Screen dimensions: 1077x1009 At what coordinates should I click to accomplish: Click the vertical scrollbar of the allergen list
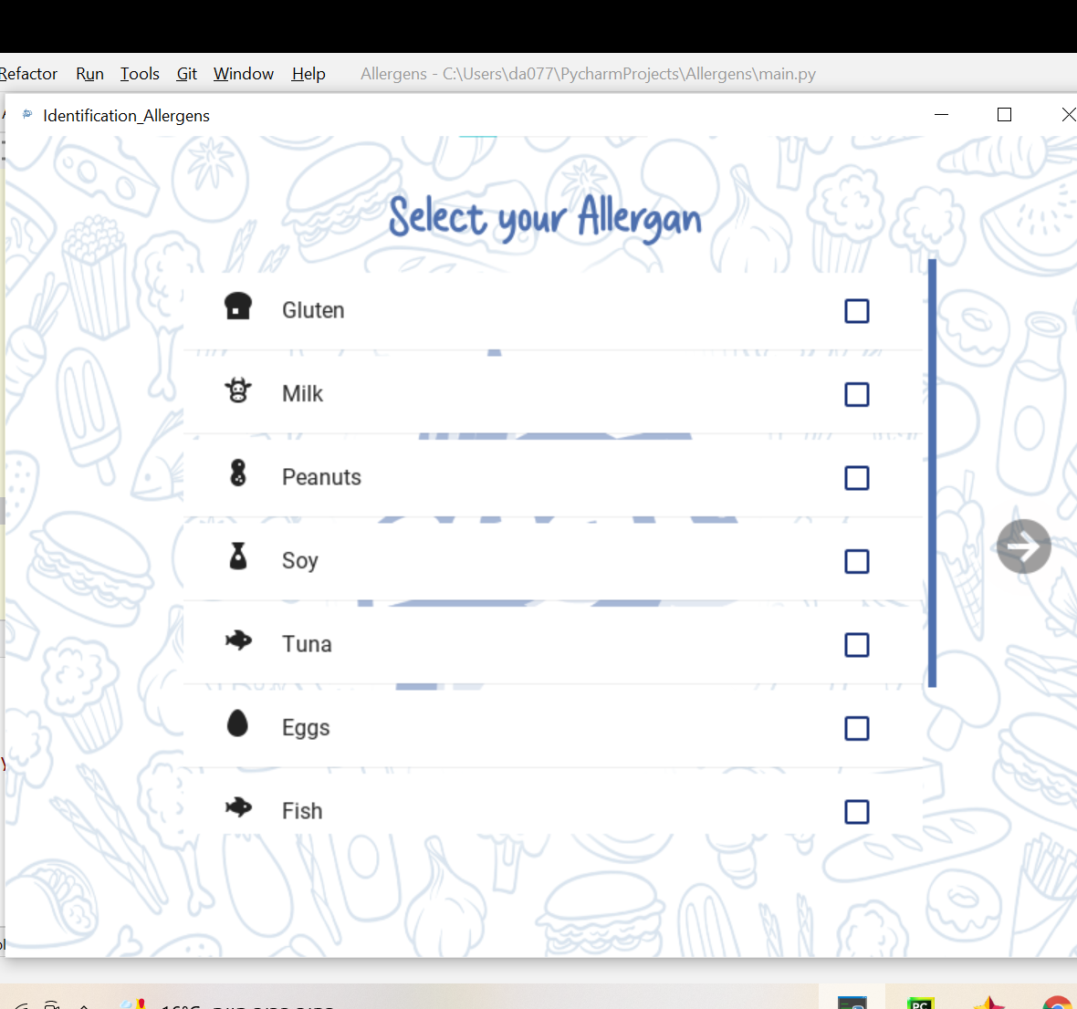point(932,473)
